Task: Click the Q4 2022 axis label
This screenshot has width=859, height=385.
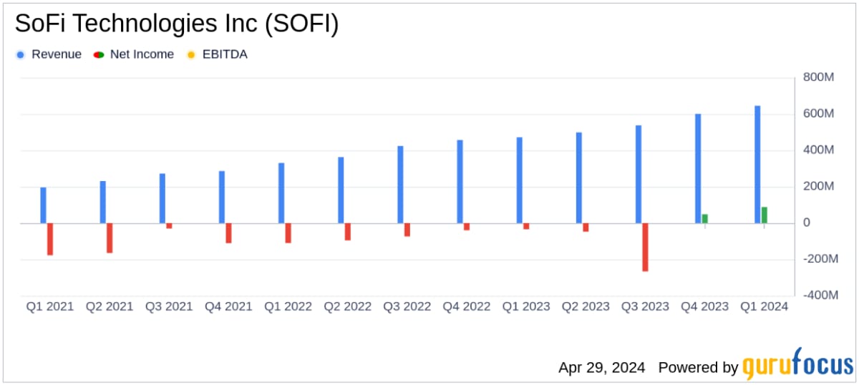Action: click(466, 306)
